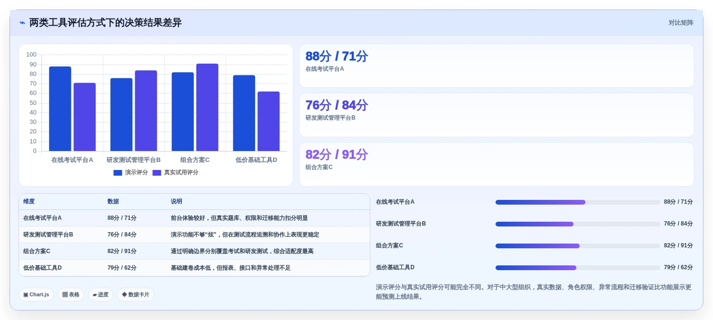Click the lightning icon beside the title
The height and width of the screenshot is (320, 713).
click(x=22, y=23)
